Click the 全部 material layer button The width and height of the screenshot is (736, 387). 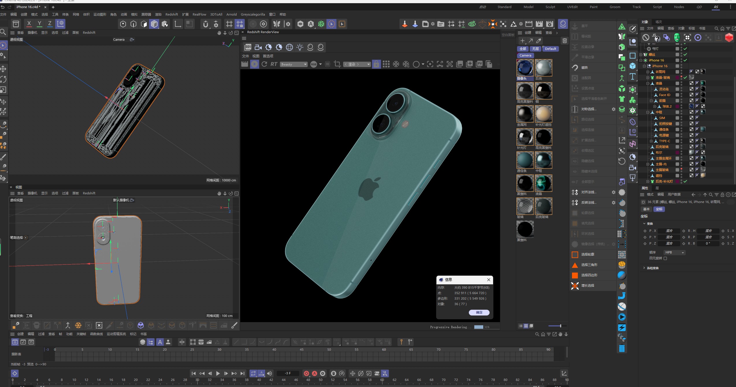pyautogui.click(x=523, y=49)
